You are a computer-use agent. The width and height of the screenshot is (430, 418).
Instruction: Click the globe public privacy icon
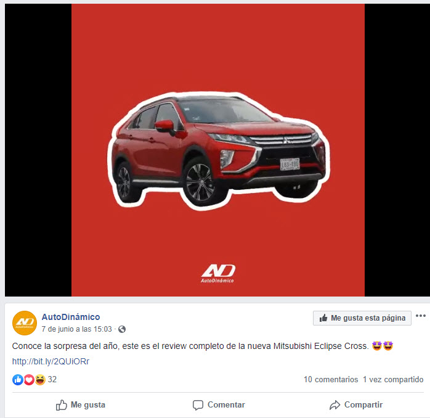click(122, 329)
